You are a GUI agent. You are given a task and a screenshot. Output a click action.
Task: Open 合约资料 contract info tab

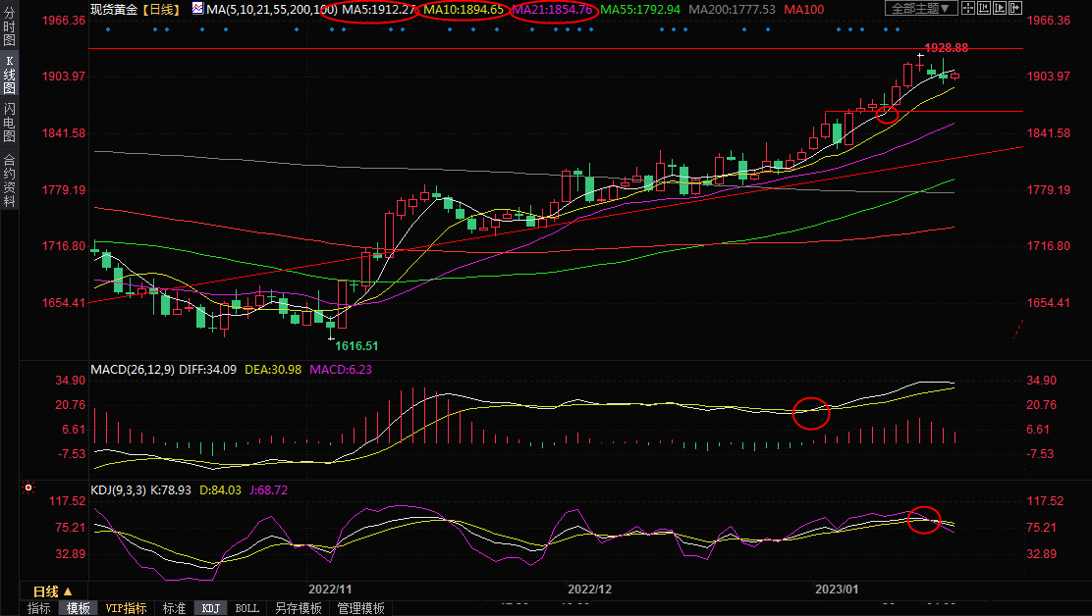[x=9, y=180]
